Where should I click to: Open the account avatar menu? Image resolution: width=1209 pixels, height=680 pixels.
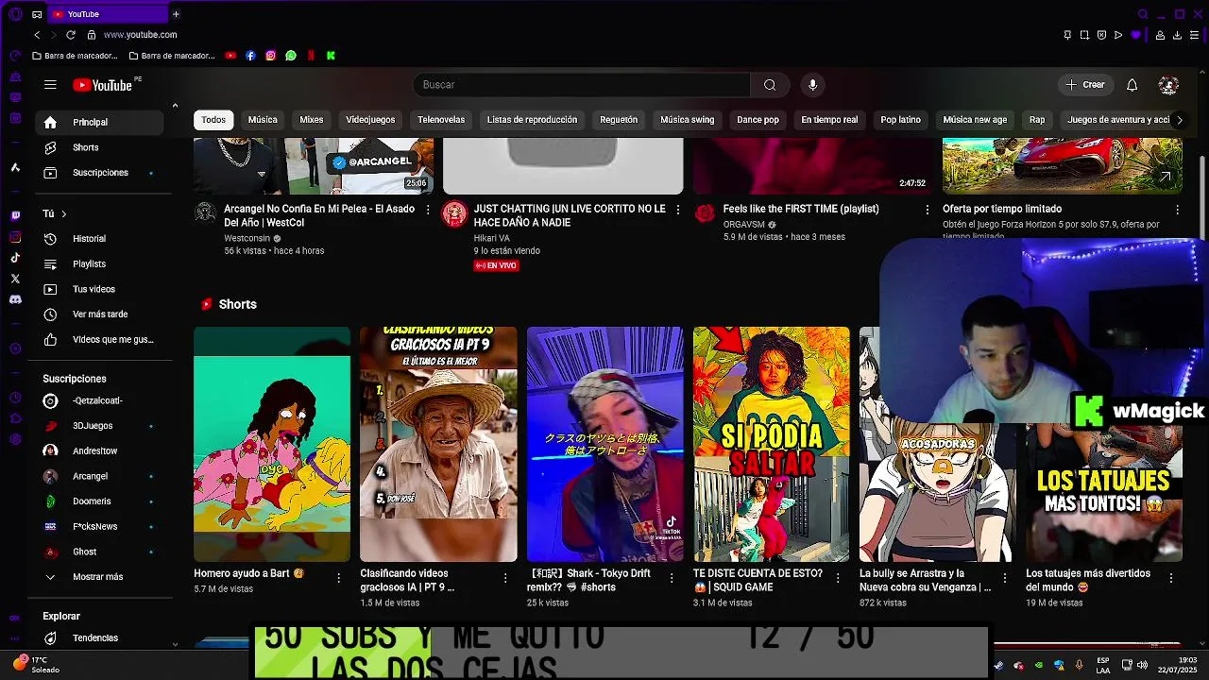click(1168, 85)
